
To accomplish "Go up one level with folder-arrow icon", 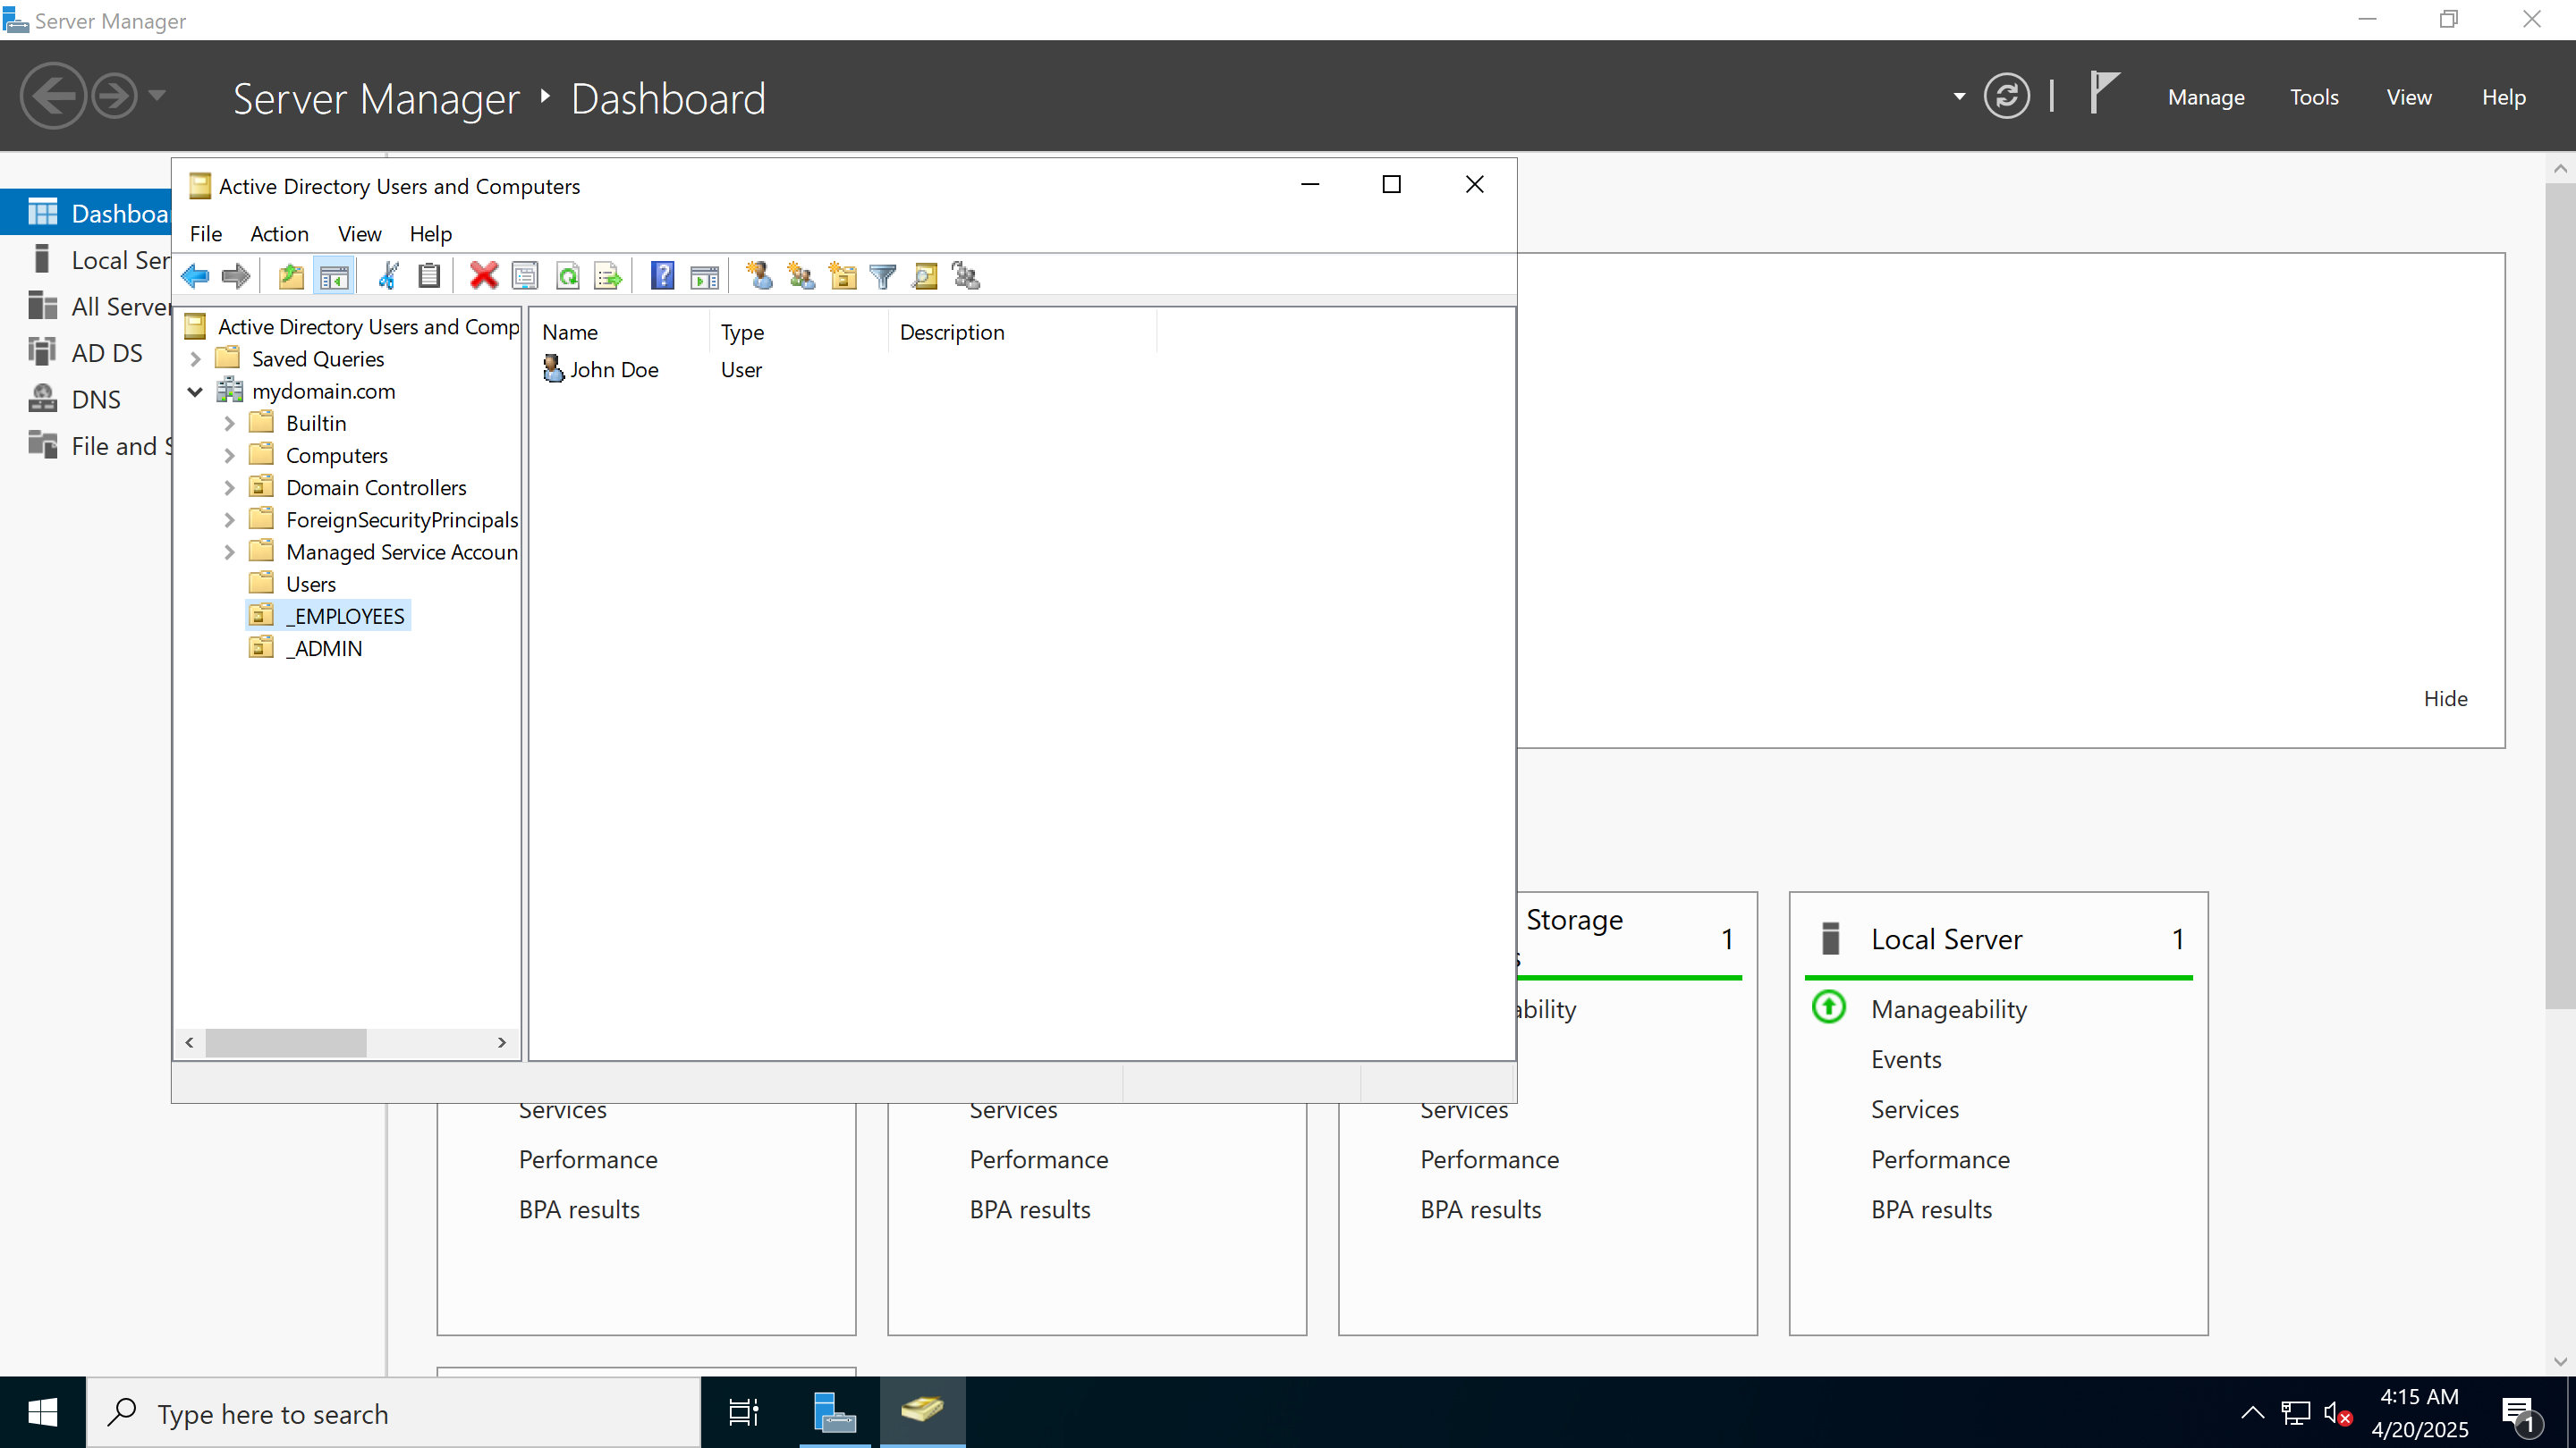I will (291, 276).
